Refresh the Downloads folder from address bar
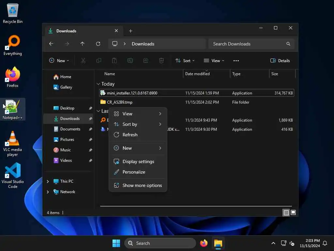 98,44
